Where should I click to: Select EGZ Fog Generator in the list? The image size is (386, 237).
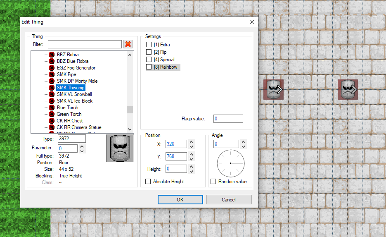(x=76, y=68)
